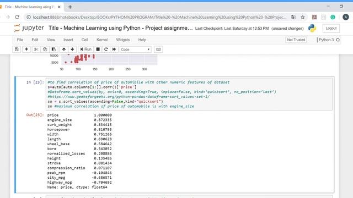
Task: Open a new browser tab
Action: (x=70, y=7)
